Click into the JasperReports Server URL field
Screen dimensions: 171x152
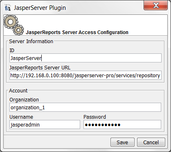(x=85, y=75)
